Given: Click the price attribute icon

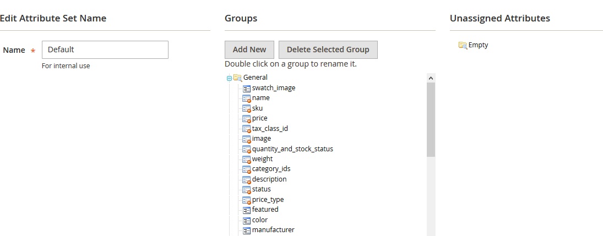Looking at the screenshot, I should 247,118.
